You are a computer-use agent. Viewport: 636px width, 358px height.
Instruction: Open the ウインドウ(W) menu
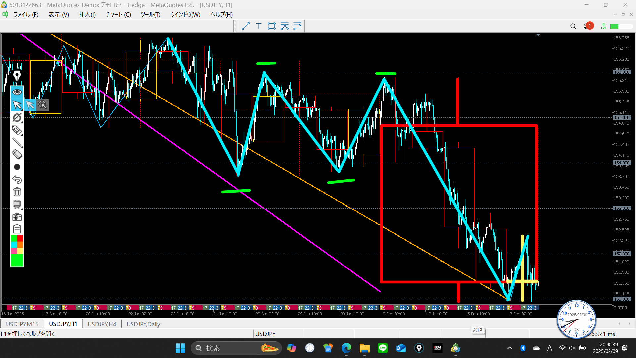tap(185, 14)
